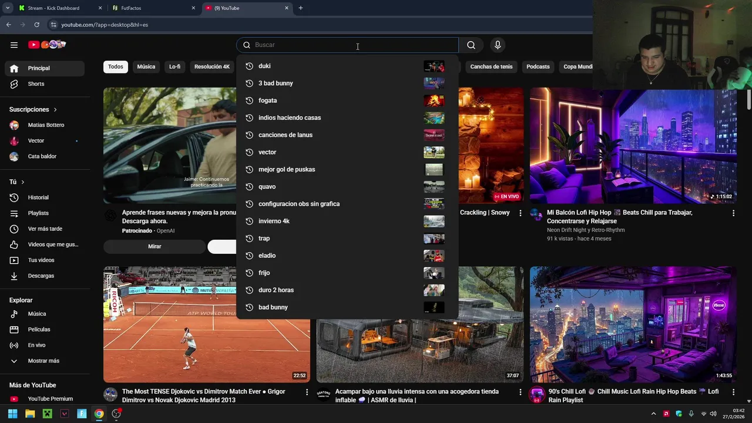Select the Resolución 4K filter chip

pos(212,67)
